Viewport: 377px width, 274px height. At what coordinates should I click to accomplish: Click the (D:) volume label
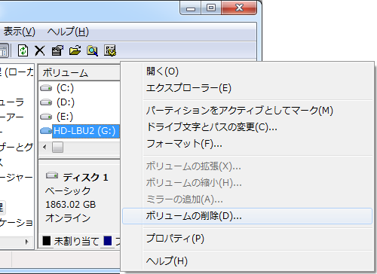[x=66, y=102]
